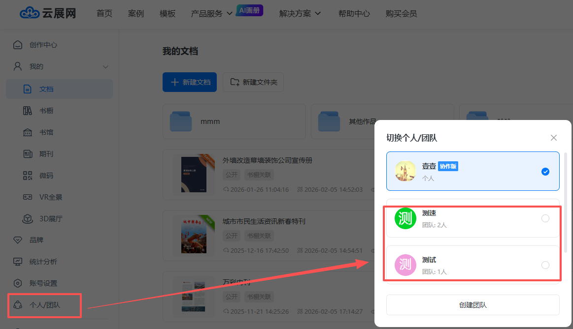
Task: Select the 书橱 bookshelf icon
Action: (x=28, y=111)
